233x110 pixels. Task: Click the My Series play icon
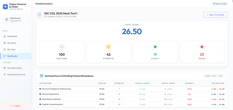[5, 43]
